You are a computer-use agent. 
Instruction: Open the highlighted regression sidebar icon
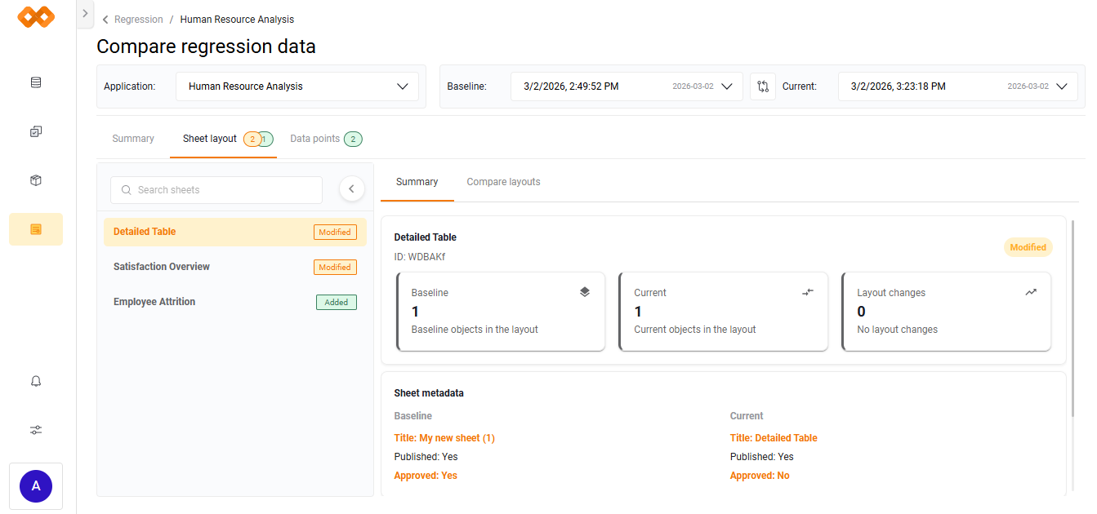(36, 229)
